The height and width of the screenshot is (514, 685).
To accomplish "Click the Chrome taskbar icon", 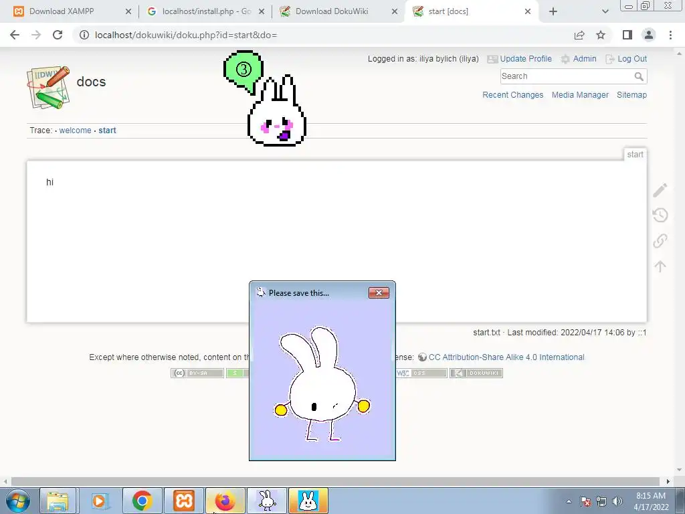I will point(142,501).
